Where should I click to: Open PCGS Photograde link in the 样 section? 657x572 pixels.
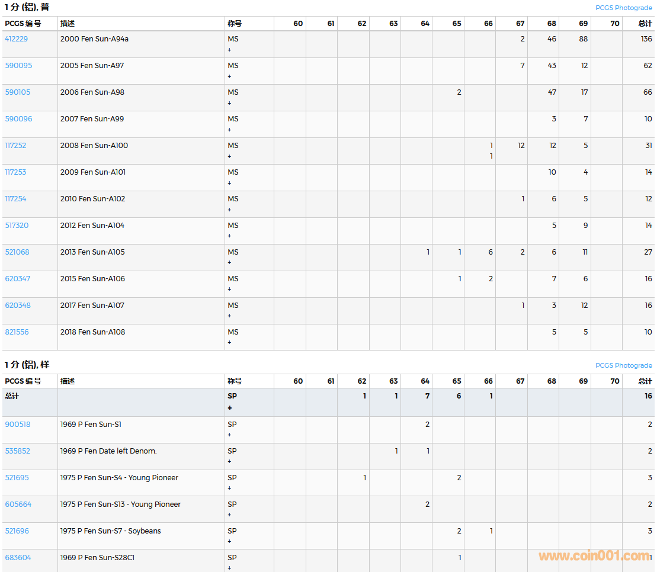coord(623,365)
